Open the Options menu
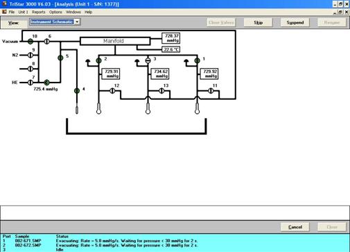Screen dimensions: 350x252 (x=55, y=12)
